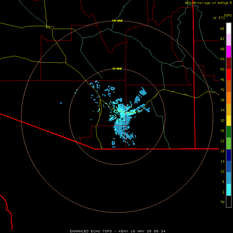
Task: Click the NEXLAB-College of DuPage credit text
Action: 207,3
